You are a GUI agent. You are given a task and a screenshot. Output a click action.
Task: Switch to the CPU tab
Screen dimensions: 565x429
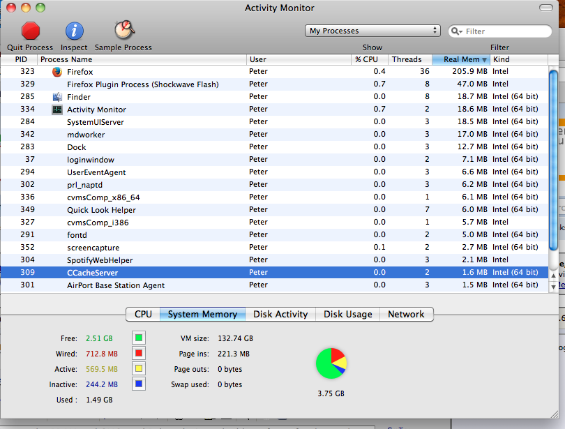pyautogui.click(x=143, y=314)
